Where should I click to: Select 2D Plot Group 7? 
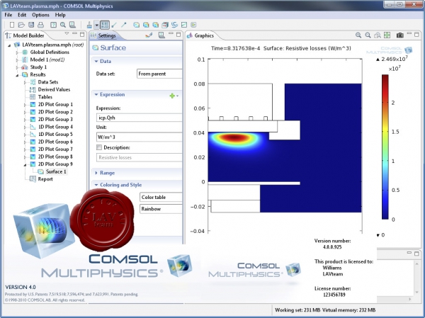click(x=55, y=149)
